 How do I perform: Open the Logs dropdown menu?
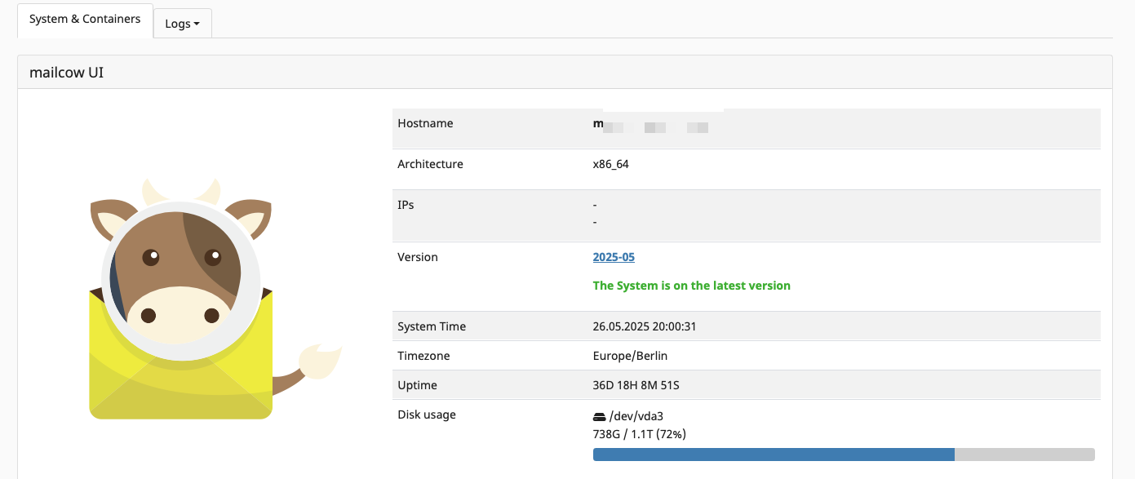(x=182, y=24)
